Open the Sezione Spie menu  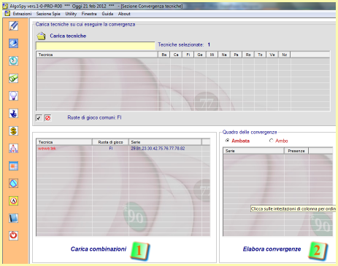(48, 14)
